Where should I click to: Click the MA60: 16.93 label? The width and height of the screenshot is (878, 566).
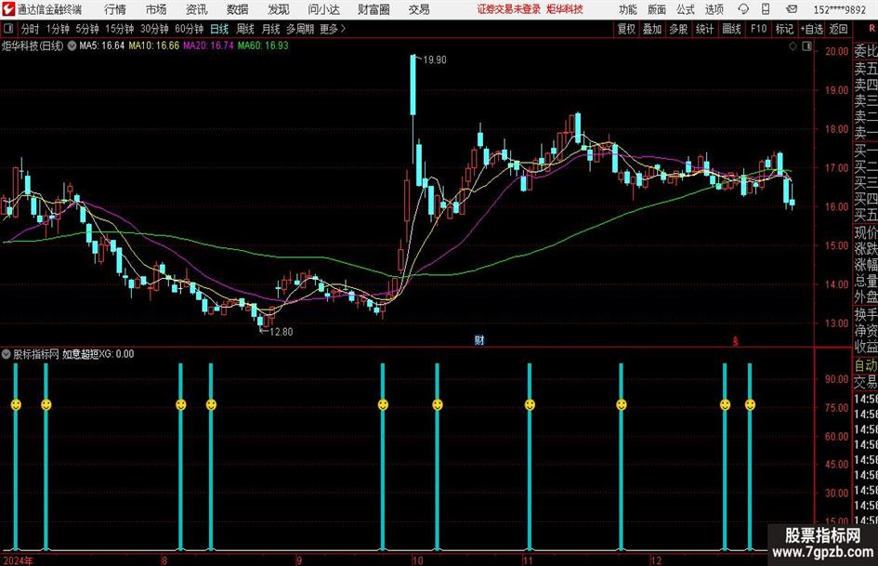[263, 46]
